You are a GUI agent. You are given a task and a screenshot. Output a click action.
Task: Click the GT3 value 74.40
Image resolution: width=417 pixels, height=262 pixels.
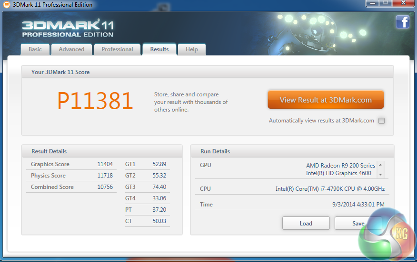pos(159,187)
